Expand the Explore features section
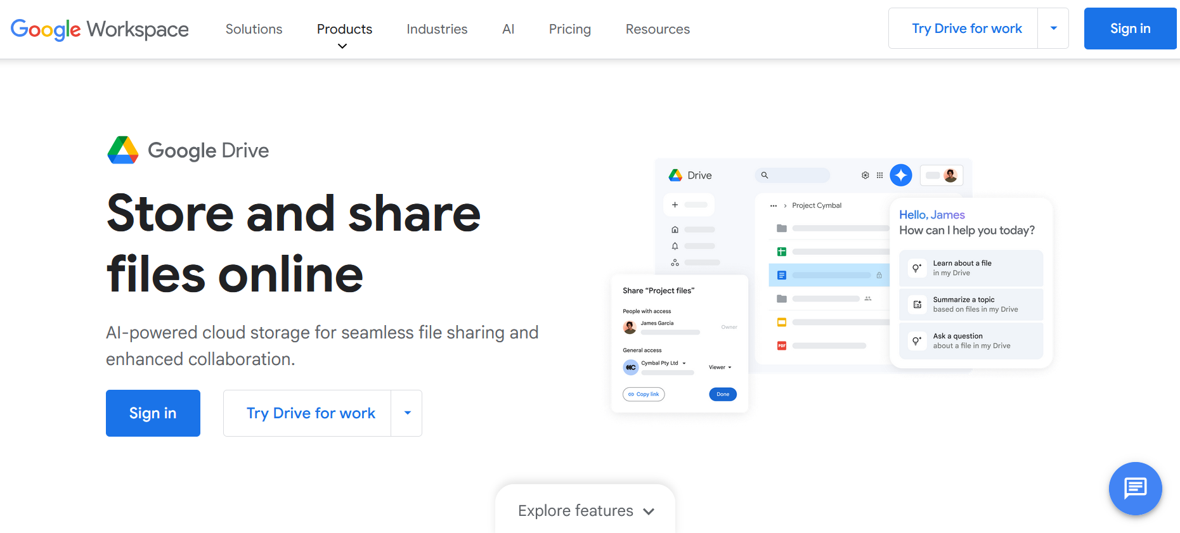Viewport: 1180px width, 533px height. tap(585, 511)
